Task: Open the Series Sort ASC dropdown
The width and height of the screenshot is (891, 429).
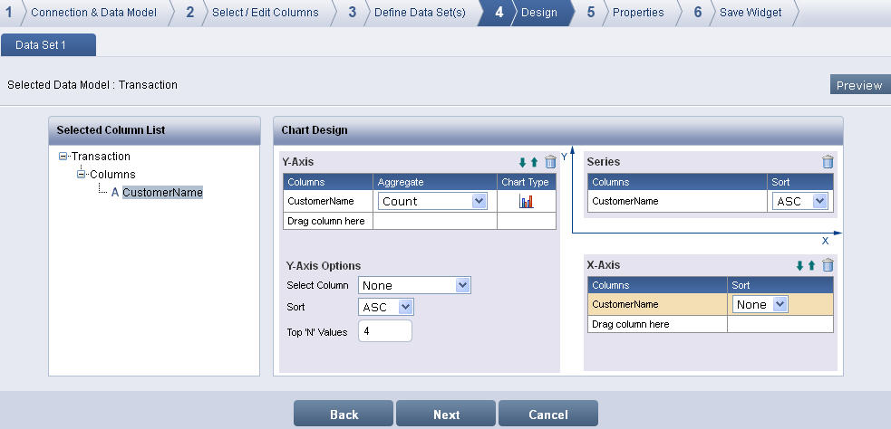Action: (801, 201)
